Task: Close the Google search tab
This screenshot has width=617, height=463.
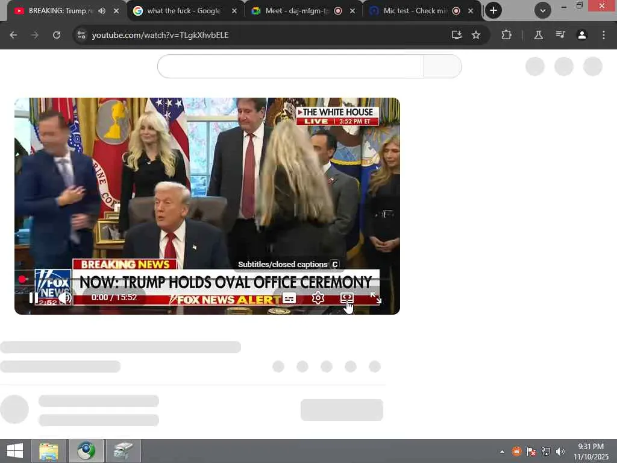Action: click(234, 11)
